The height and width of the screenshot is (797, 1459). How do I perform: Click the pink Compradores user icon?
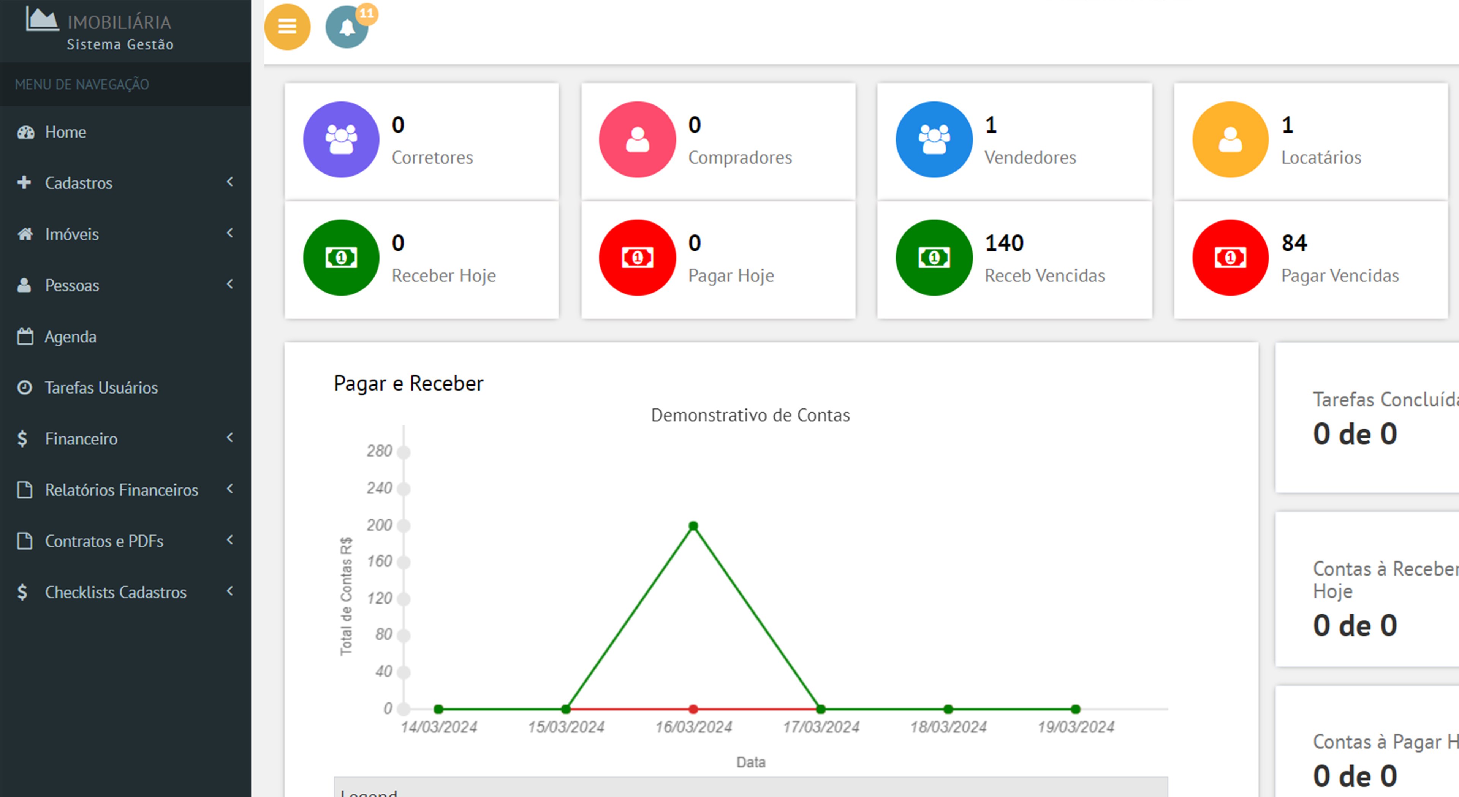coord(637,139)
